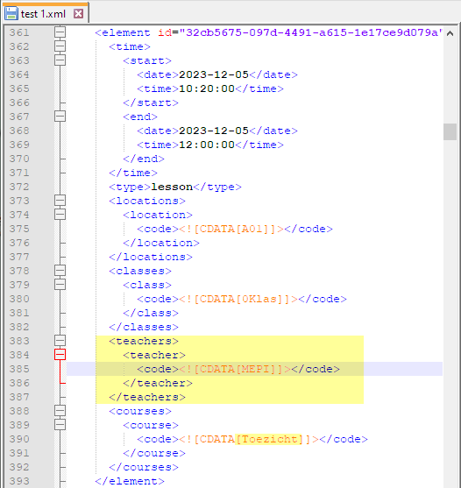461x488 pixels.
Task: Collapse the time block on line 362
Action: pyautogui.click(x=60, y=46)
